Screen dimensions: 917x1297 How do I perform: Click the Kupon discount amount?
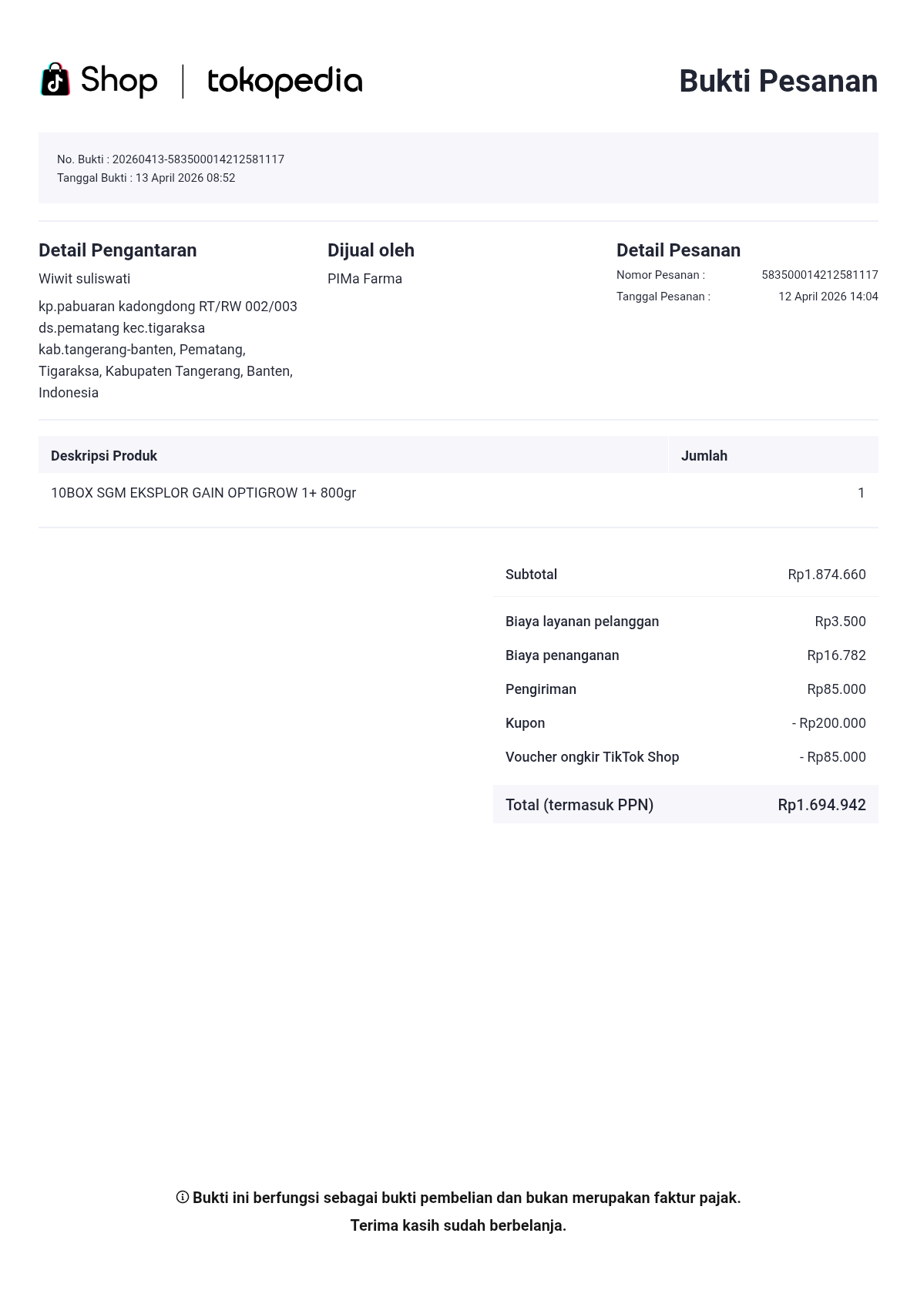829,723
